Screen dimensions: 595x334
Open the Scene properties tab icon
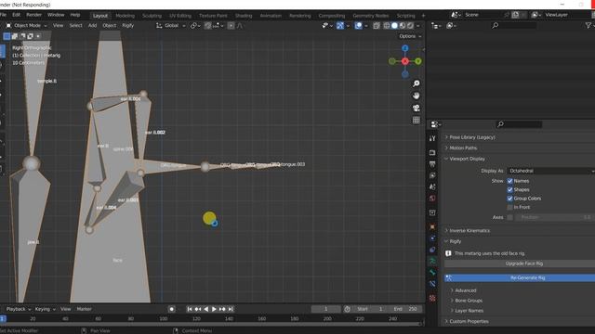pos(432,186)
